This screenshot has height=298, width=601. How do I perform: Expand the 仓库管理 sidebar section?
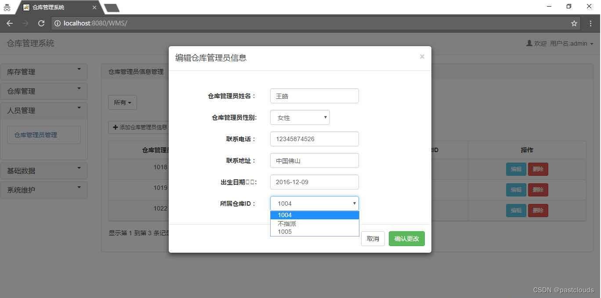point(44,91)
